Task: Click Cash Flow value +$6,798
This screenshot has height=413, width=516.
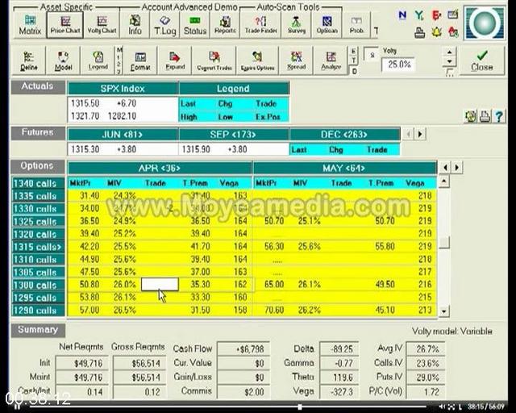Action: click(x=243, y=349)
